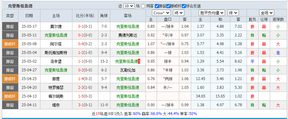This screenshot has height=119, width=288.
Task: Click the team title 克里斯恬桑德 at top
Action: [20, 6]
